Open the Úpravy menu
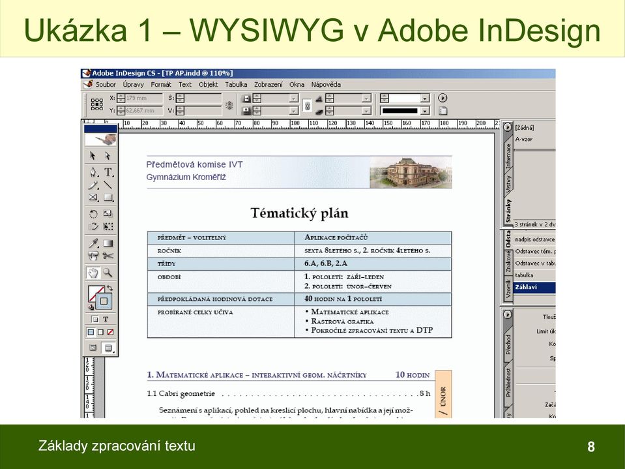The width and height of the screenshot is (625, 469). [133, 85]
